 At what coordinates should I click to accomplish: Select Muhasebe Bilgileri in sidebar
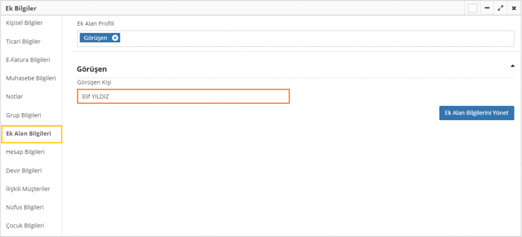[31, 78]
